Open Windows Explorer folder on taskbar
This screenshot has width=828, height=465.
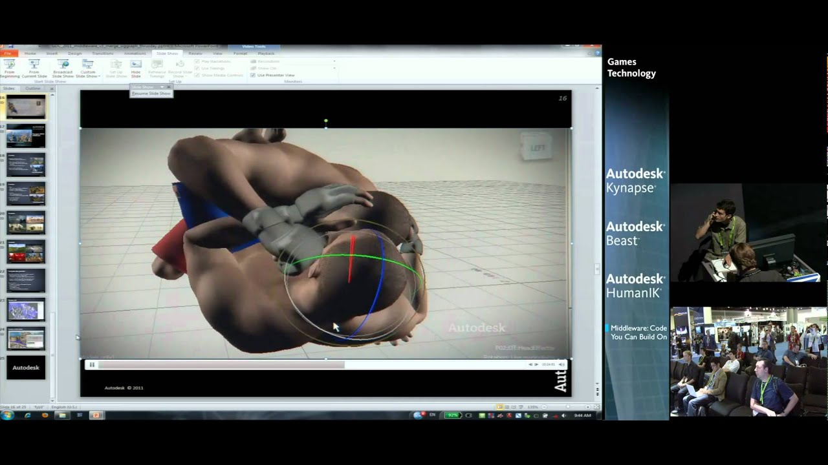click(x=62, y=415)
